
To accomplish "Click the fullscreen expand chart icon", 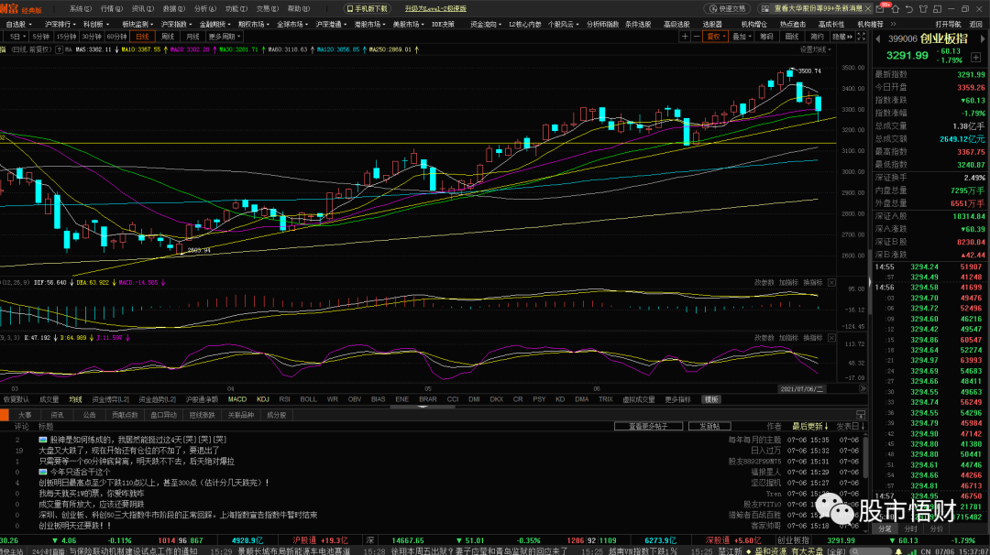I will [861, 37].
